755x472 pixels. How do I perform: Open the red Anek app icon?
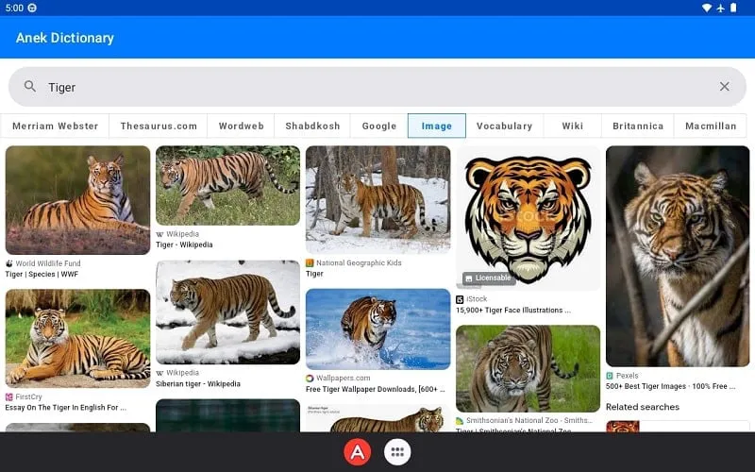tap(358, 452)
